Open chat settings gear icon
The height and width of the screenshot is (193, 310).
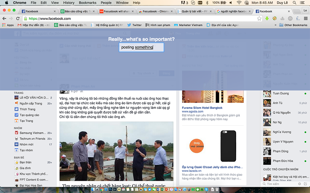pyautogui.click(x=300, y=184)
